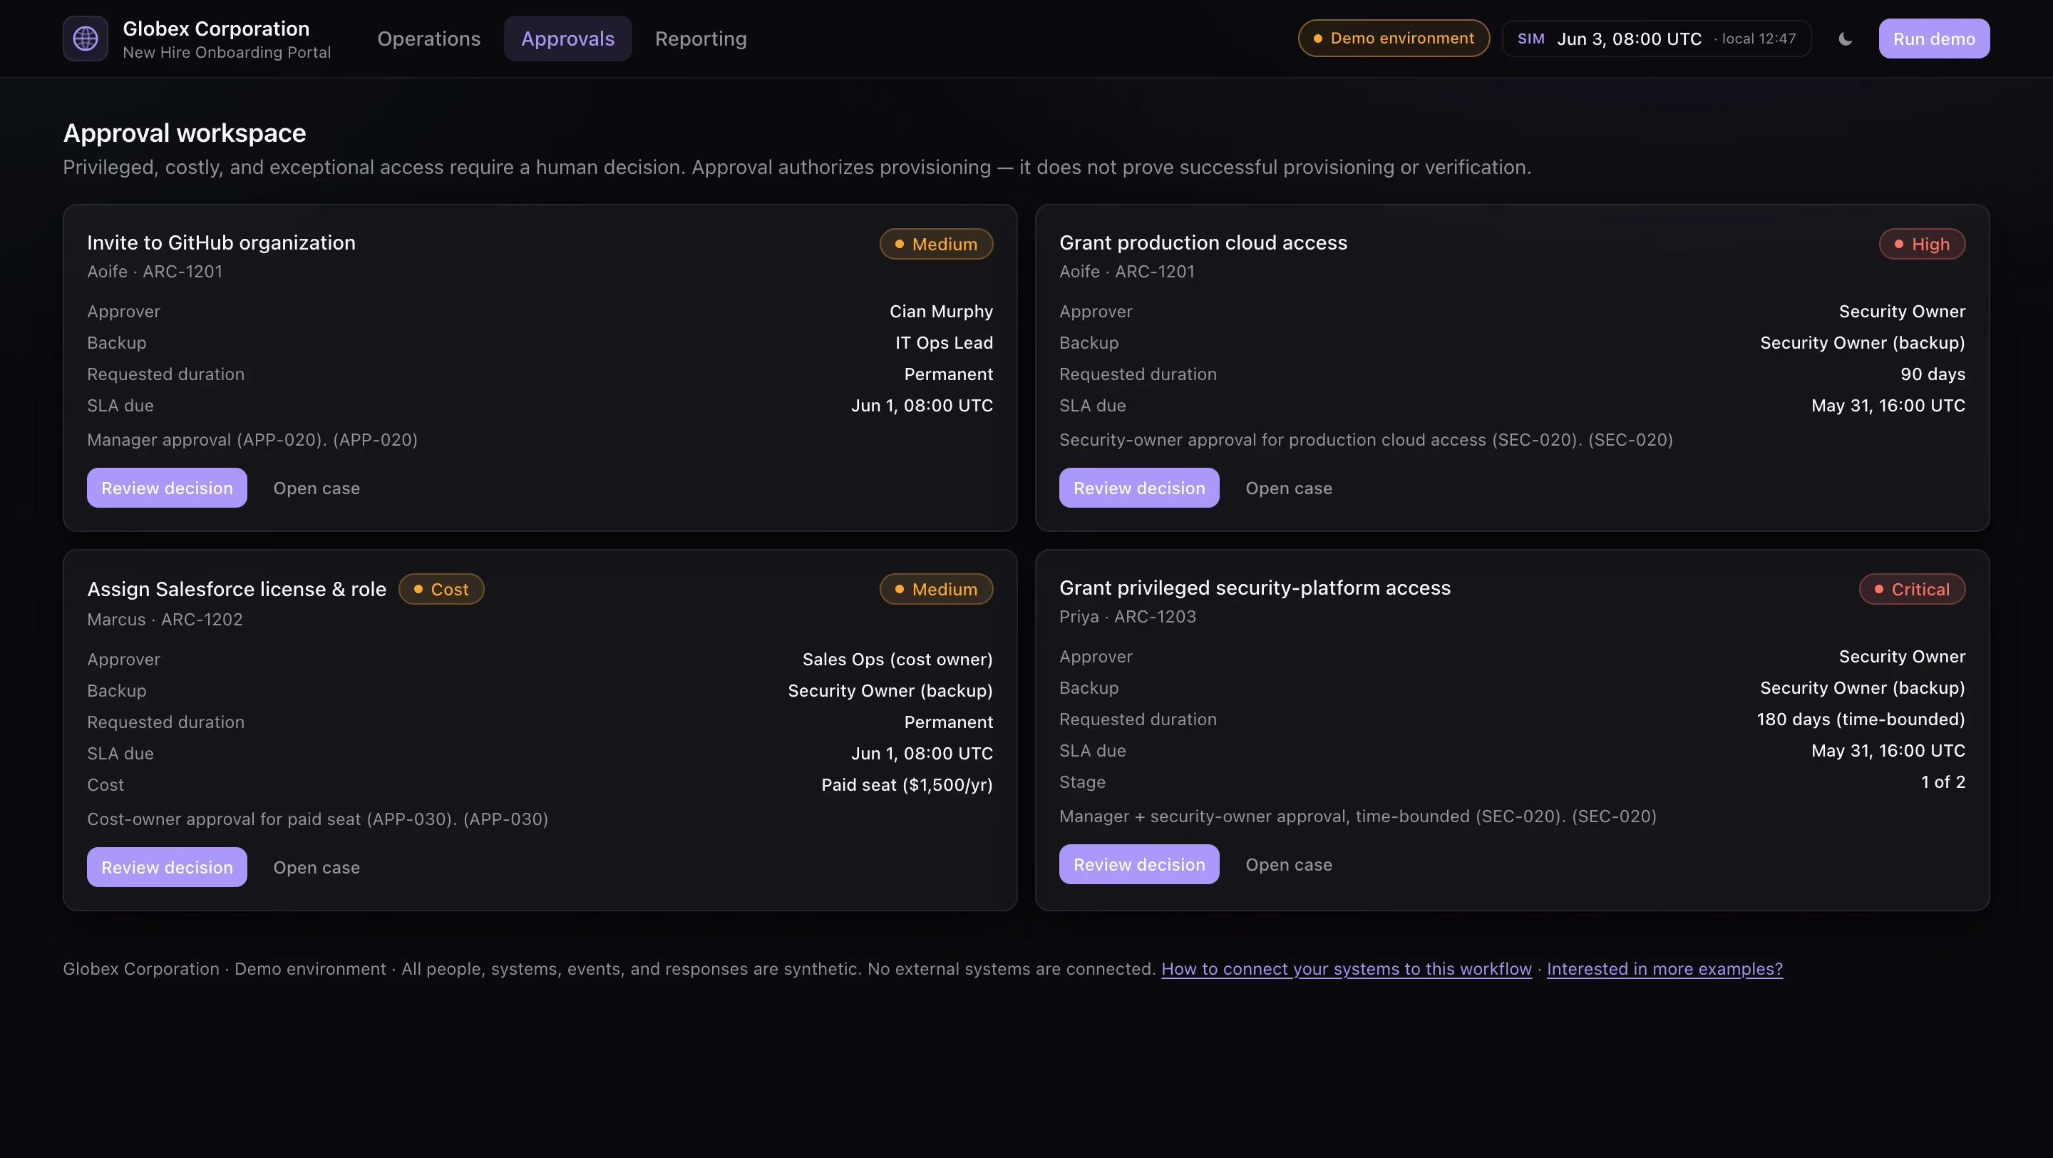
Task: Click the Critical risk badge
Action: point(1912,589)
